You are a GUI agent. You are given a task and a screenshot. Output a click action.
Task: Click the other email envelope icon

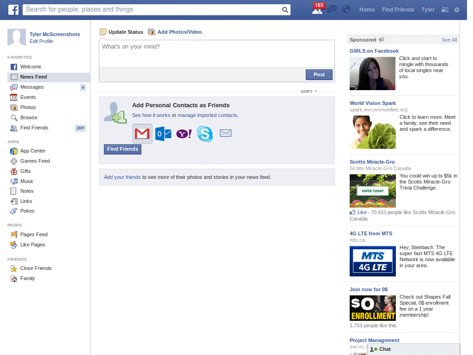click(225, 133)
